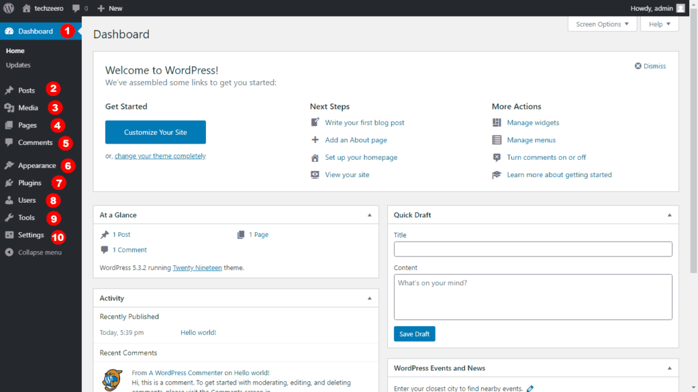
Task: Open the Posts menu
Action: coord(27,91)
